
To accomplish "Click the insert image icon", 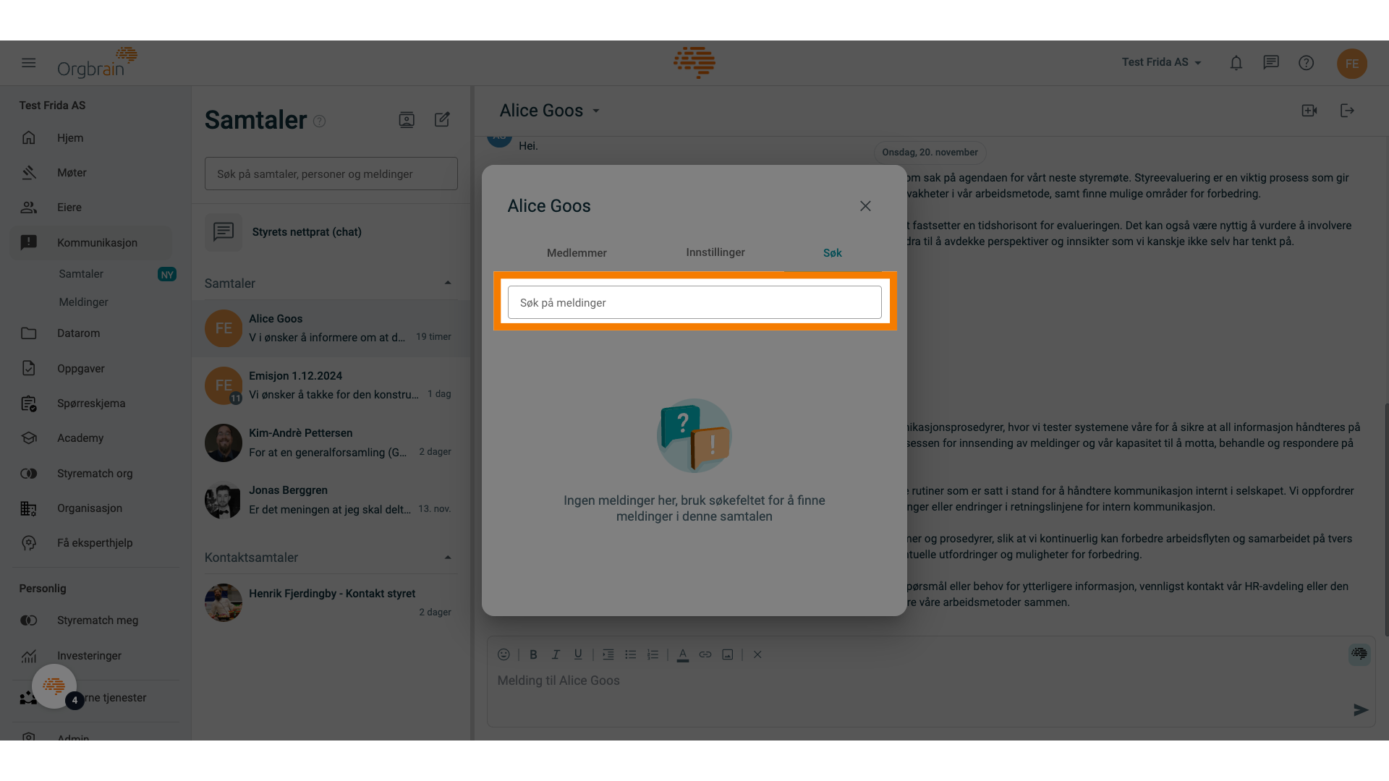I will click(x=727, y=655).
